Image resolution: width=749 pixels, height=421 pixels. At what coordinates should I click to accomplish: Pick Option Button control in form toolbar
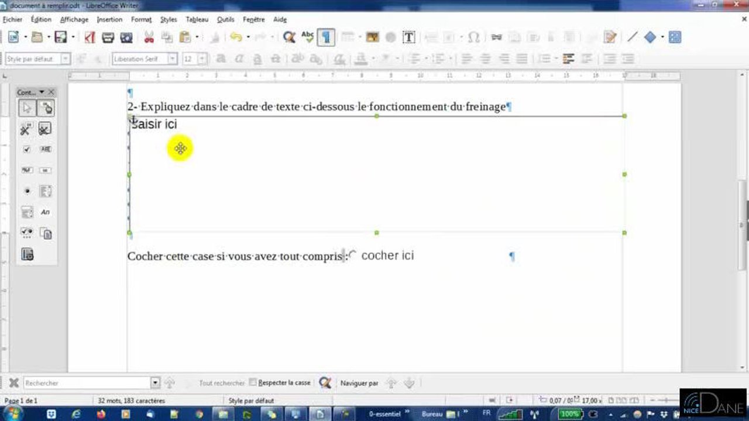click(x=26, y=191)
